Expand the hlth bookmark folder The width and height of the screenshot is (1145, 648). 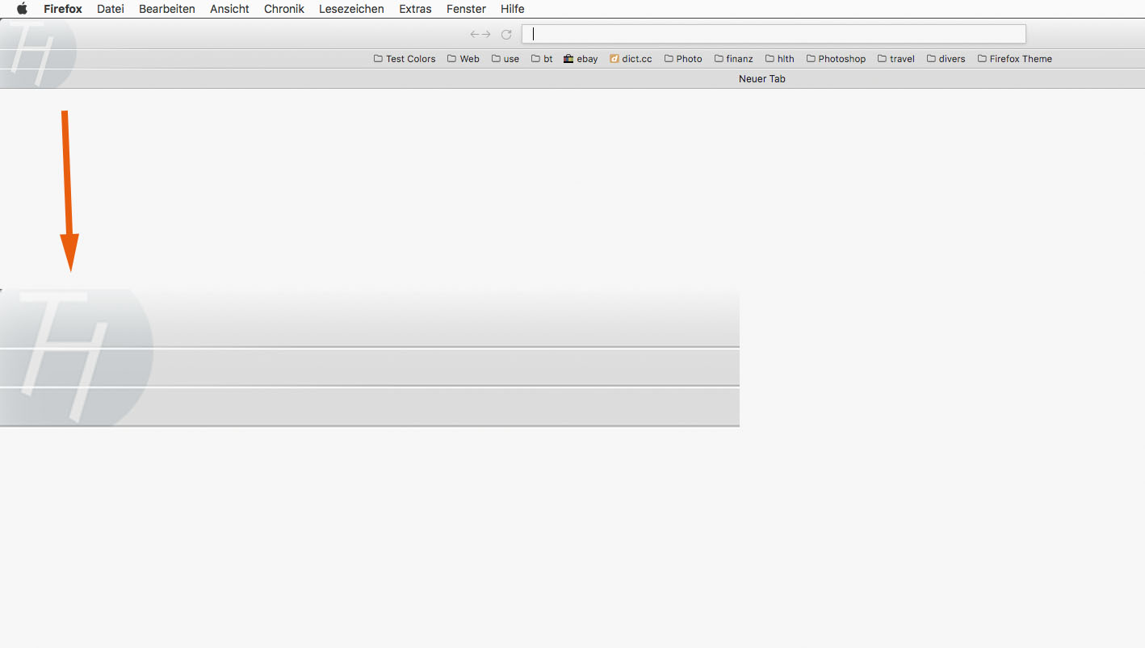tap(780, 59)
